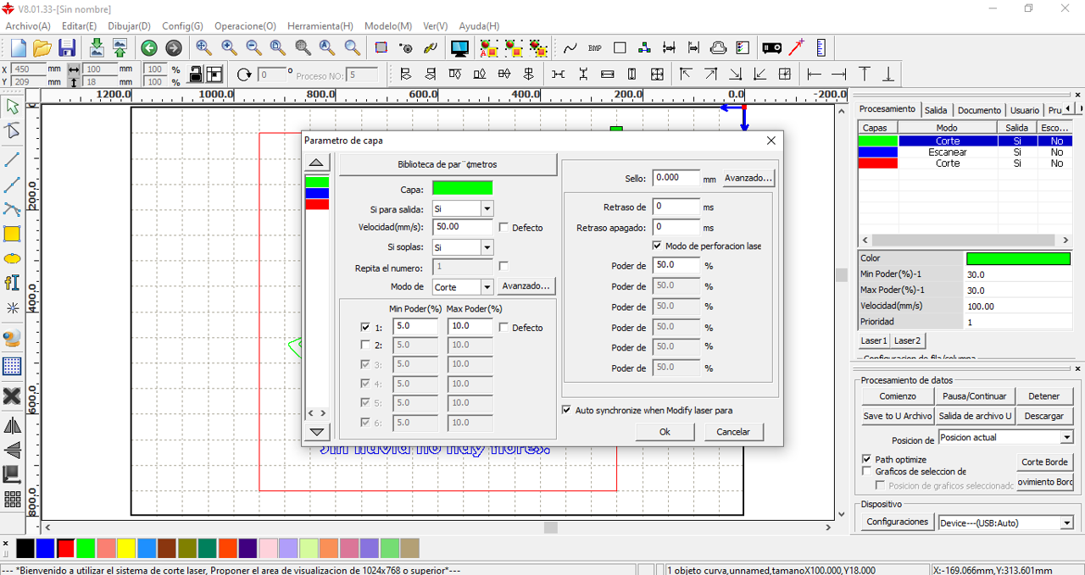Click the grid array tool at bottom
The image size is (1085, 575).
pos(12,500)
